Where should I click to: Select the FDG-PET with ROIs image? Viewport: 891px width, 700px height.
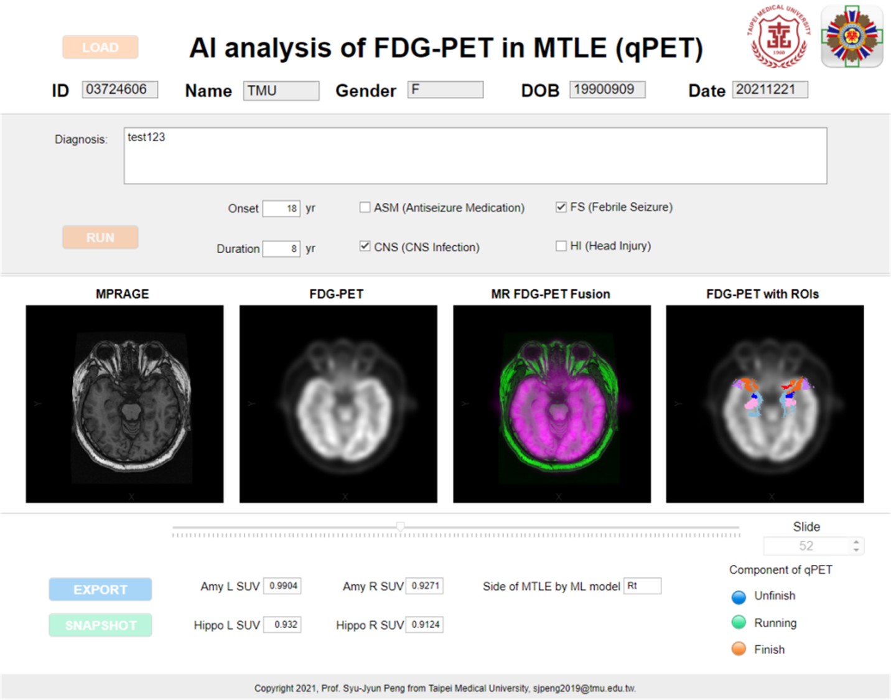point(765,404)
